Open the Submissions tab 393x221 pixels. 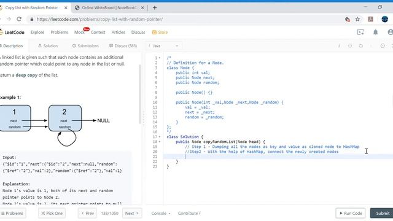[85, 46]
